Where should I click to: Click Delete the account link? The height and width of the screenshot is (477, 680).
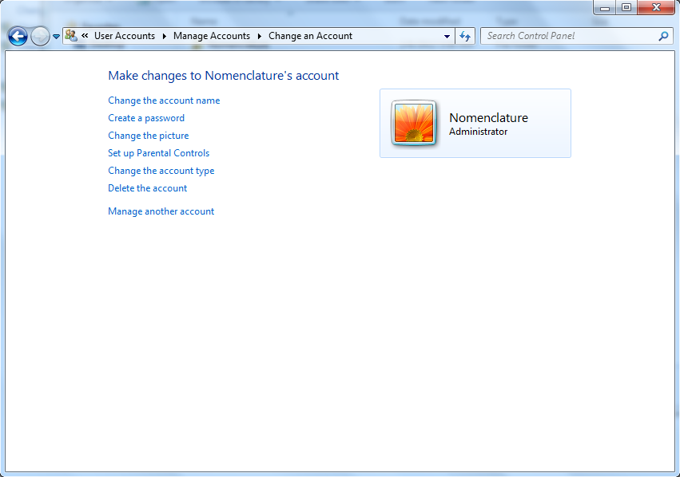pos(148,188)
